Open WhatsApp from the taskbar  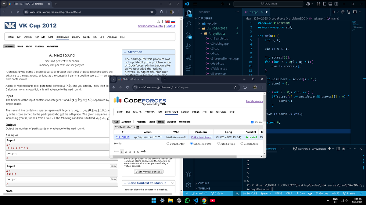pos(187,200)
